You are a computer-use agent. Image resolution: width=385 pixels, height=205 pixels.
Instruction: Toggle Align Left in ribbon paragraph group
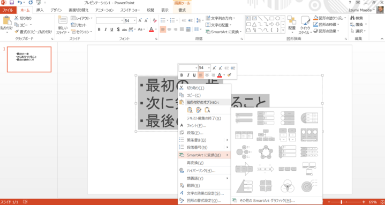(163, 29)
